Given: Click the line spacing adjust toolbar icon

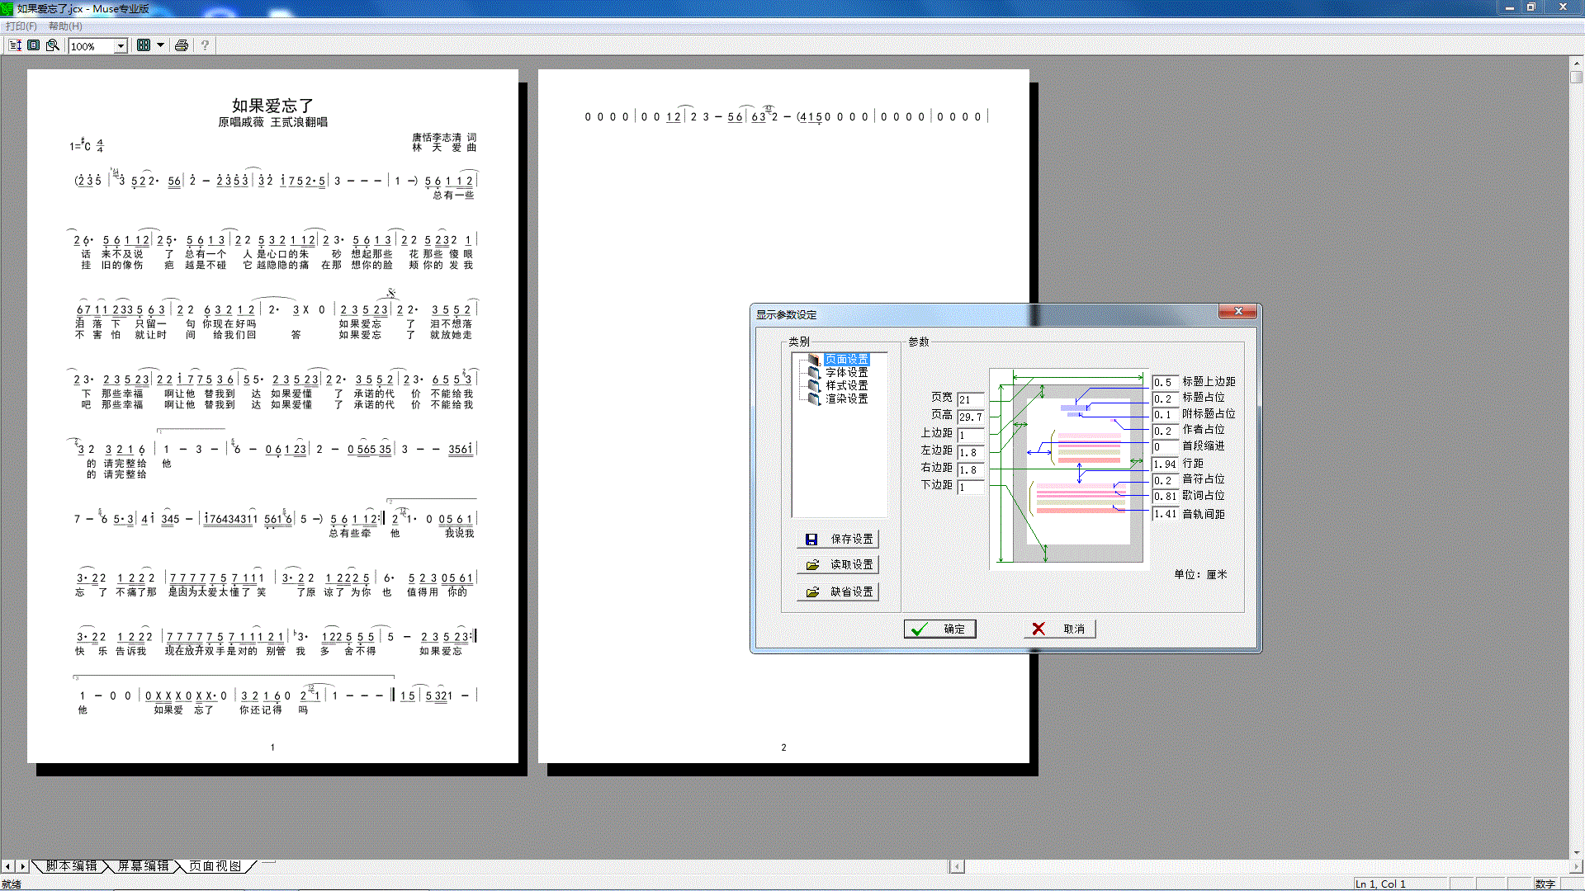Looking at the screenshot, I should point(15,45).
